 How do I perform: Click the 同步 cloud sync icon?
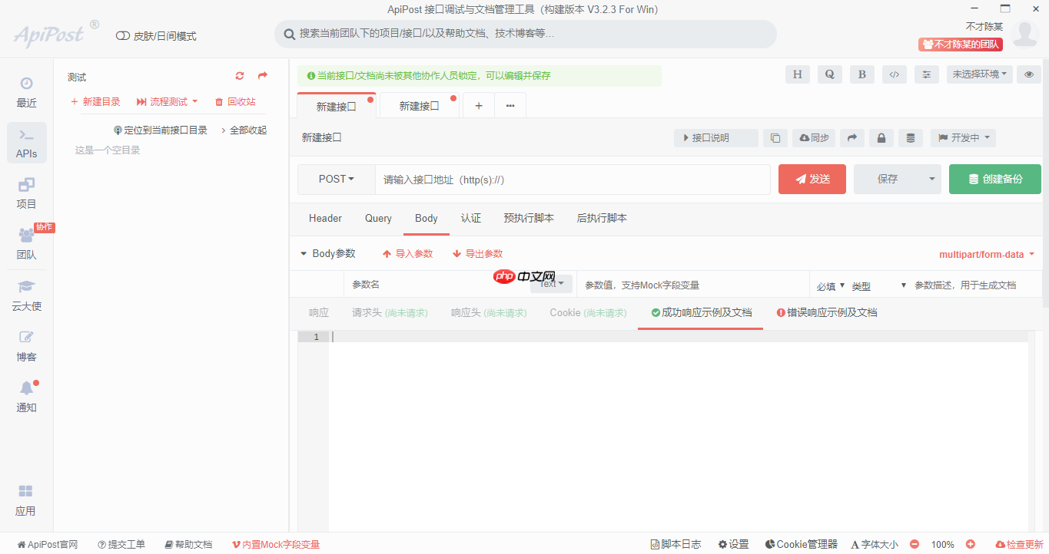tap(814, 138)
